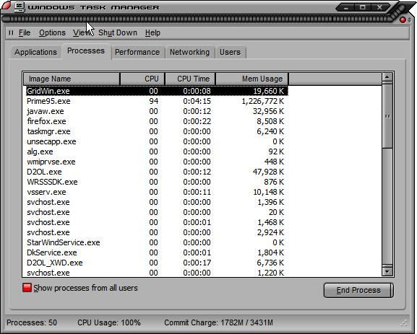Click svchost.exe row with 1,220 K
417x334 pixels.
pyautogui.click(x=157, y=273)
